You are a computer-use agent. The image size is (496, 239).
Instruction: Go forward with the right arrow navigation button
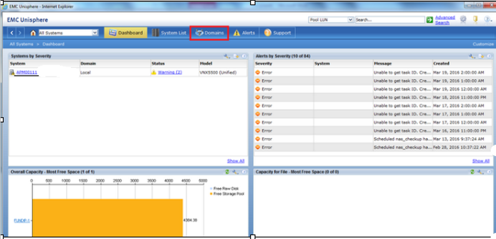(x=19, y=33)
